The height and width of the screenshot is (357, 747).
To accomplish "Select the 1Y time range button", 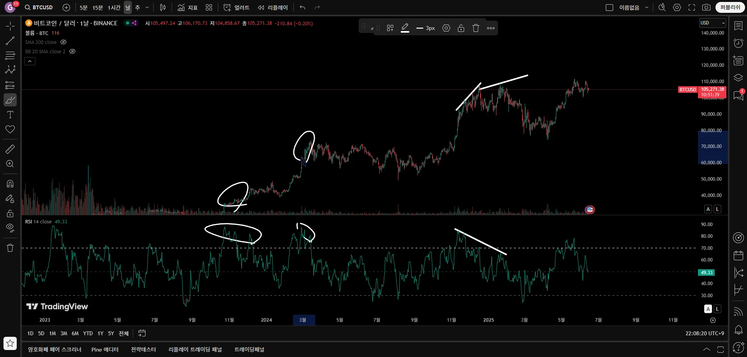I will pos(100,333).
